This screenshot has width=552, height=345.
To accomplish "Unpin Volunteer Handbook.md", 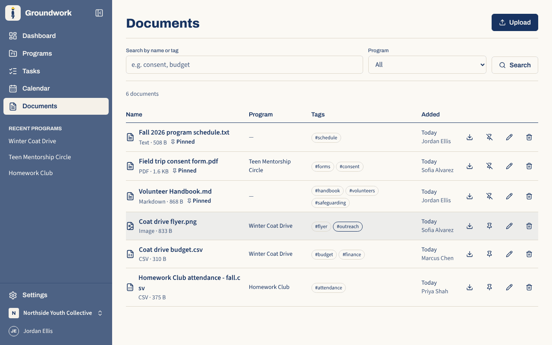I will (489, 196).
